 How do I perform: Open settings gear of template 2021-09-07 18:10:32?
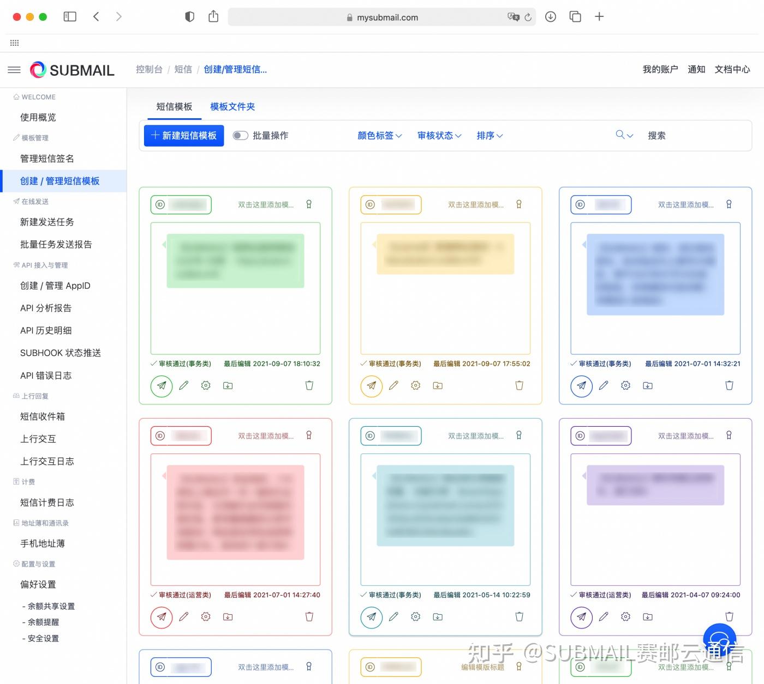point(206,385)
